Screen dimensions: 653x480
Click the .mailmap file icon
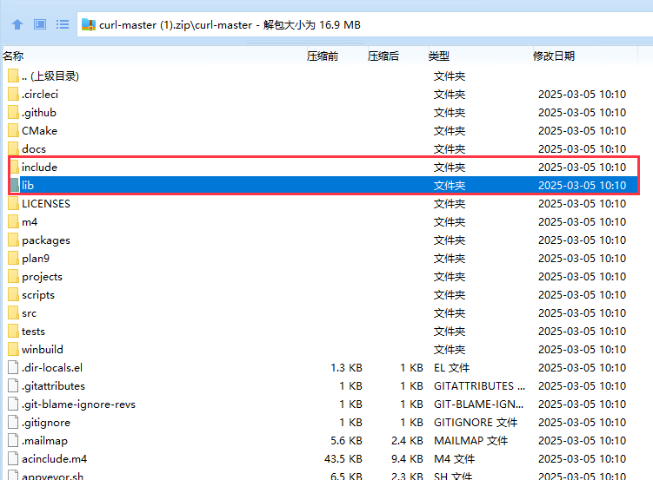[13, 441]
